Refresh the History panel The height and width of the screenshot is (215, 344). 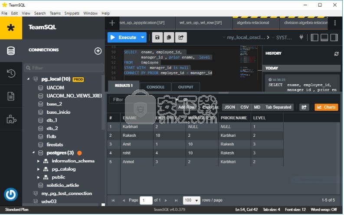coord(336,54)
